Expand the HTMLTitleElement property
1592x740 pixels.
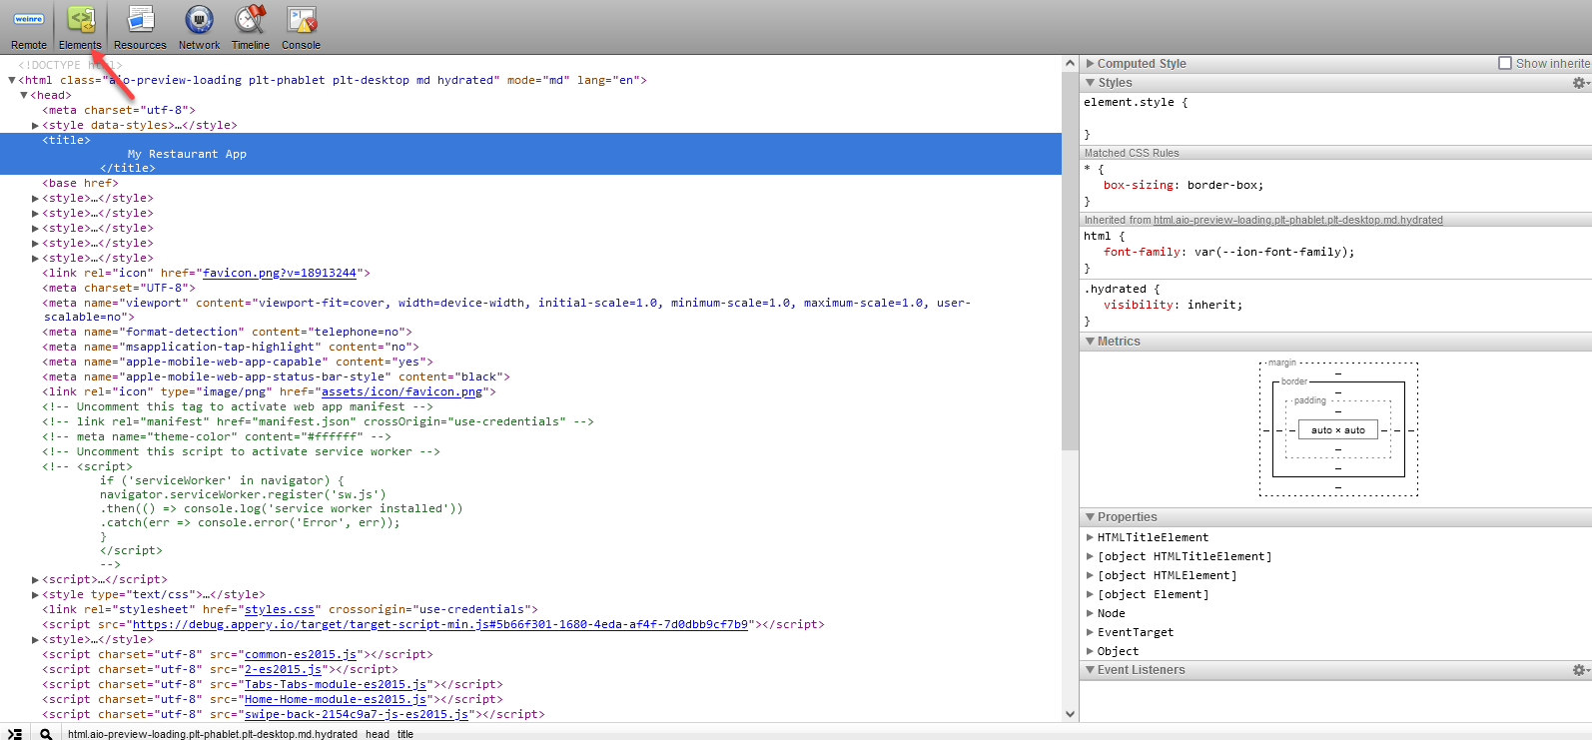click(1091, 537)
